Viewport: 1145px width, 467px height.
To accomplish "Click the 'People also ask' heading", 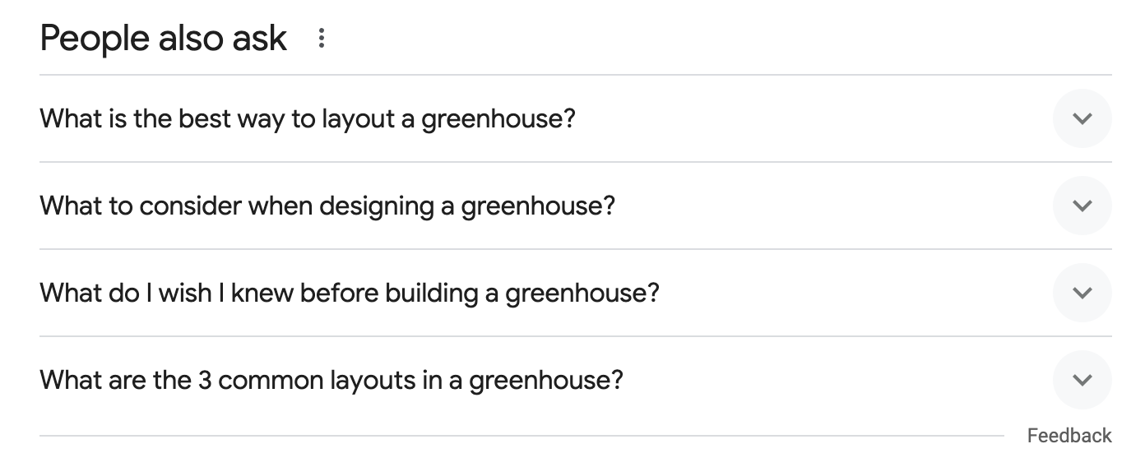I will [163, 38].
